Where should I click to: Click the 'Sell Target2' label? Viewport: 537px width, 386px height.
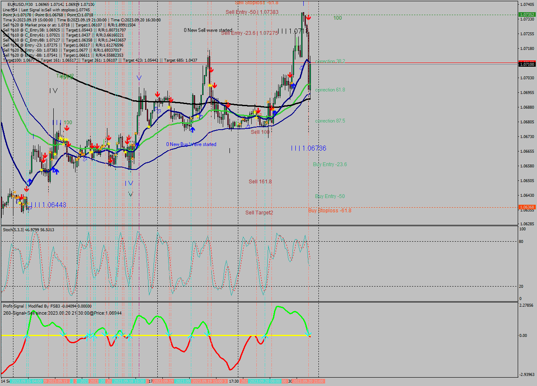[259, 213]
